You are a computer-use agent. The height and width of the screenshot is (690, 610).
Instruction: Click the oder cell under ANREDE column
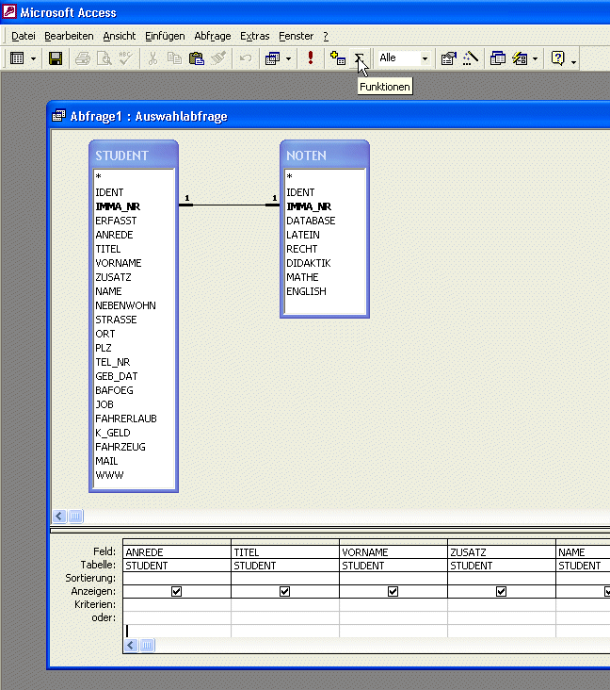(177, 617)
